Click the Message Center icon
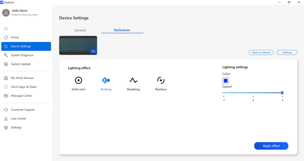 tap(6, 96)
